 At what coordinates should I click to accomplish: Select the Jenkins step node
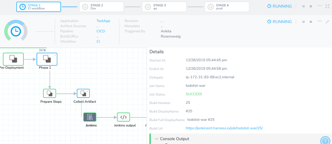coord(90,117)
